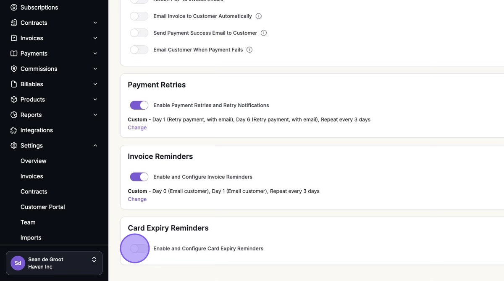Click Change link under Invoice Reminders
The height and width of the screenshot is (281, 504).
137,199
